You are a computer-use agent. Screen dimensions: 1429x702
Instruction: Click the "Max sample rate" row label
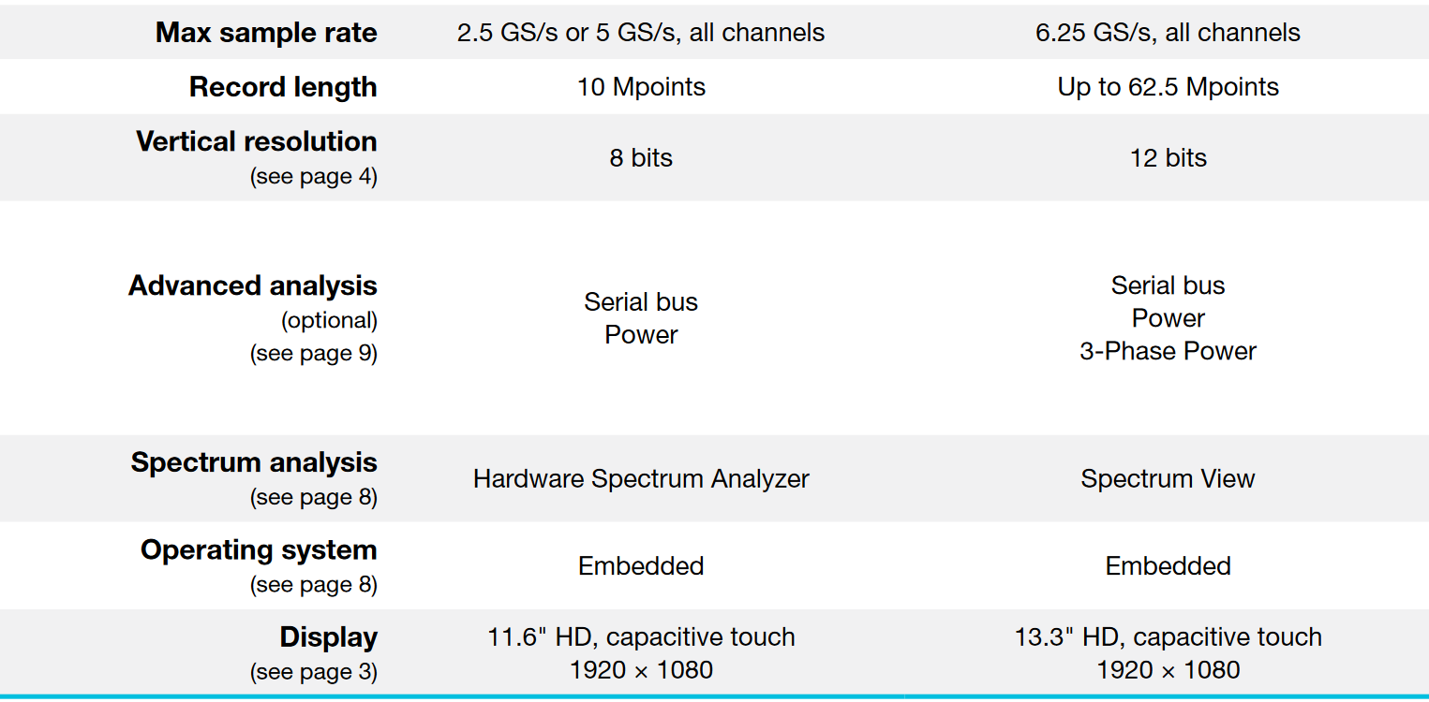(266, 33)
